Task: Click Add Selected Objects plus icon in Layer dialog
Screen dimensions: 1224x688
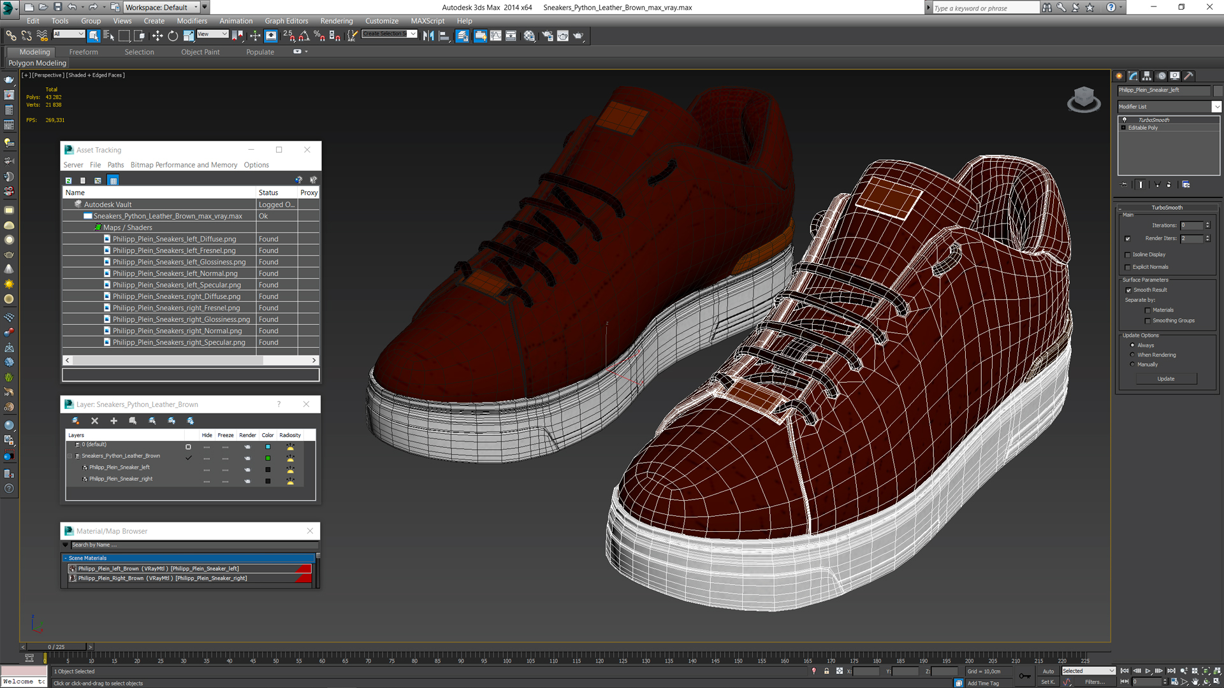Action: point(113,421)
